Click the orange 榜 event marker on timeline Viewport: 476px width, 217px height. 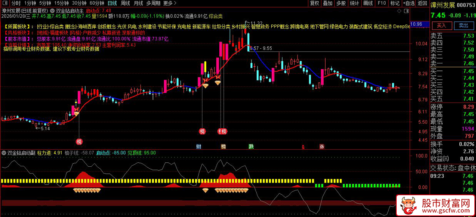[x=223, y=147]
